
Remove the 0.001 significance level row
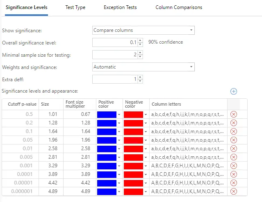point(234,166)
